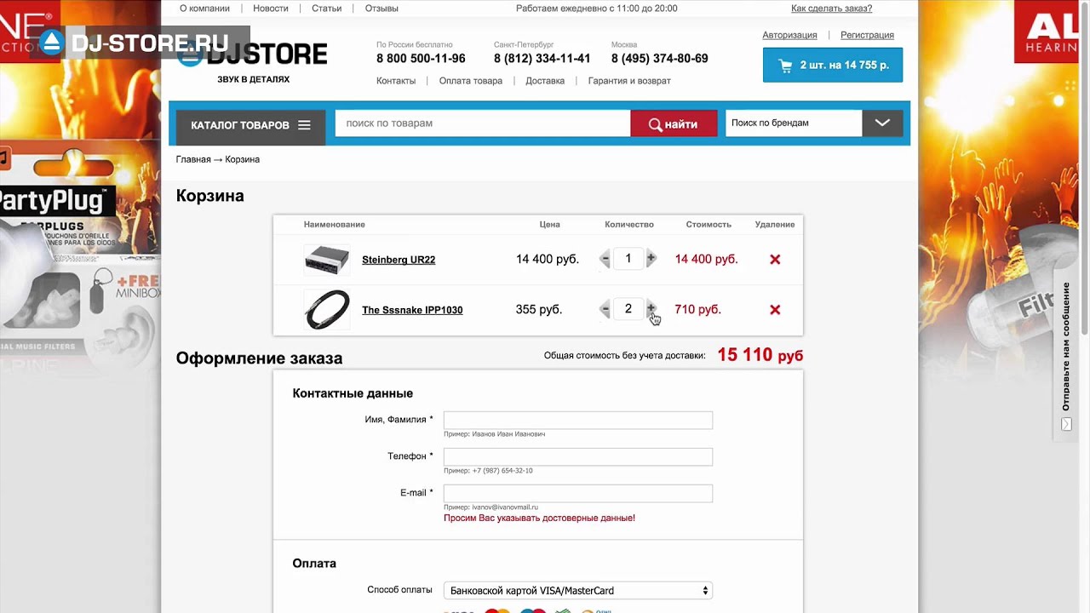This screenshot has height=613, width=1090.
Task: Open Каталог товаров menu
Action: [x=250, y=125]
